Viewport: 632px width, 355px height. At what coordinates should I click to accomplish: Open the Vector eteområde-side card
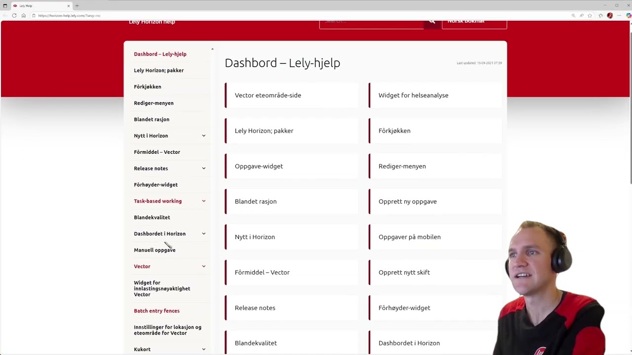tap(291, 95)
